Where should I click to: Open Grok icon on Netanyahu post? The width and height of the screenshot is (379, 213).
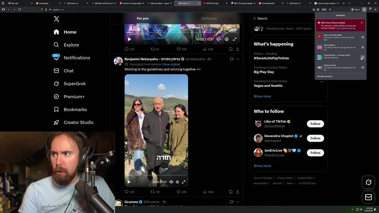232,59
